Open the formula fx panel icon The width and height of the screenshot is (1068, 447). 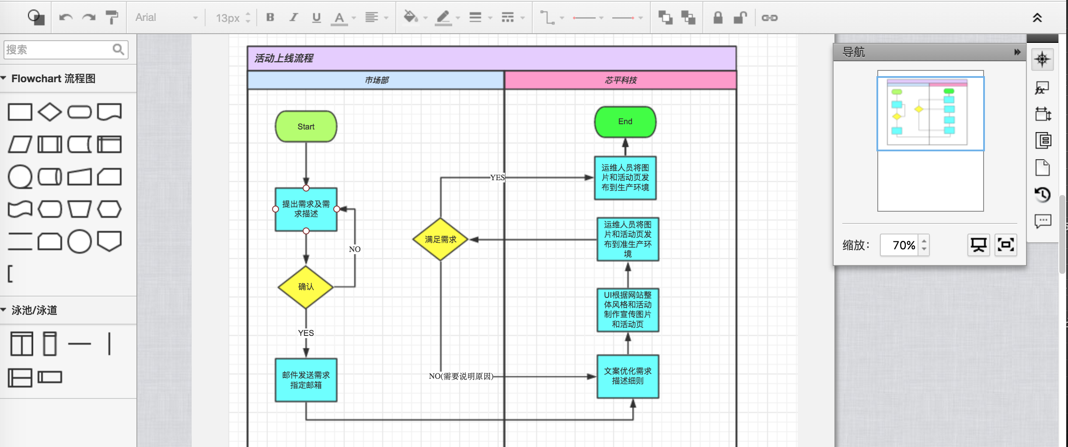(x=1042, y=88)
